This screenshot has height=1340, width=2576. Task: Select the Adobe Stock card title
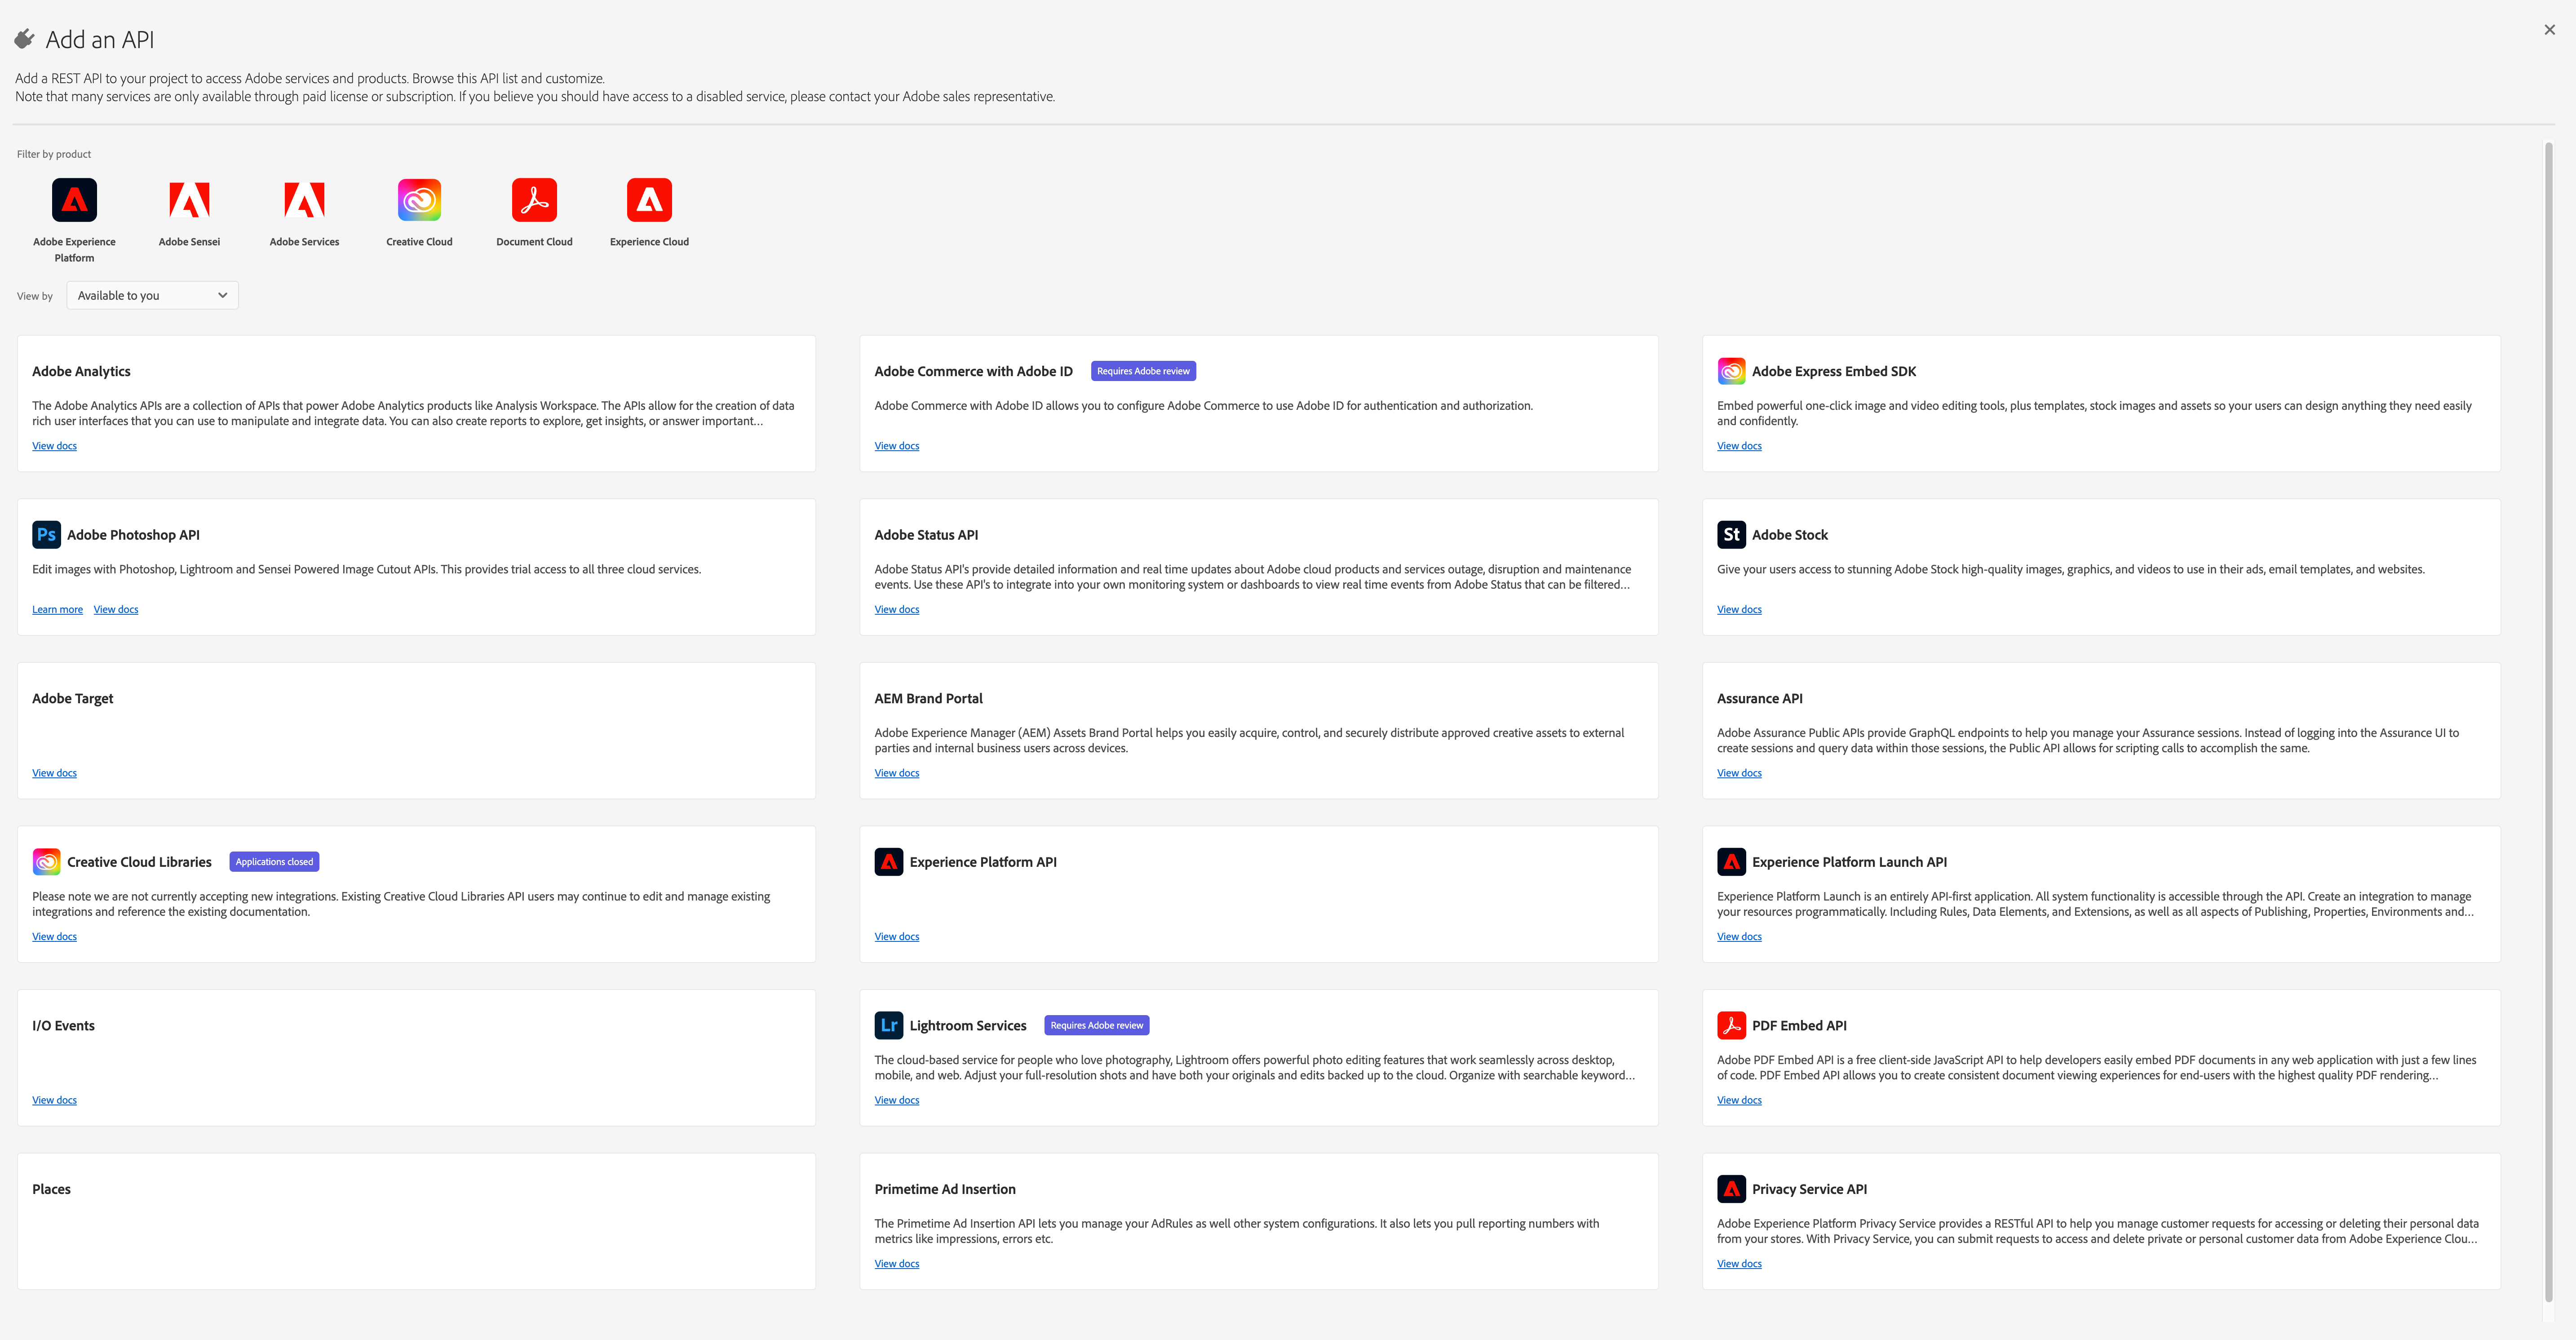1789,535
